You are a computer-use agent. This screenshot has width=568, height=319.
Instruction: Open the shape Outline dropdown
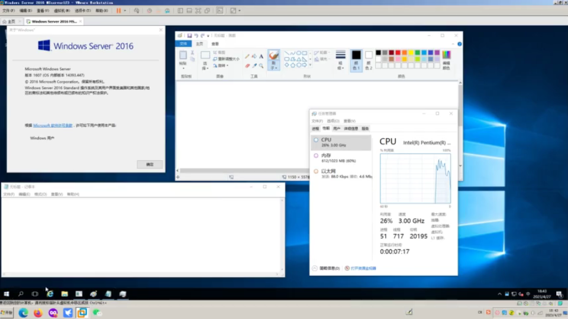(322, 53)
